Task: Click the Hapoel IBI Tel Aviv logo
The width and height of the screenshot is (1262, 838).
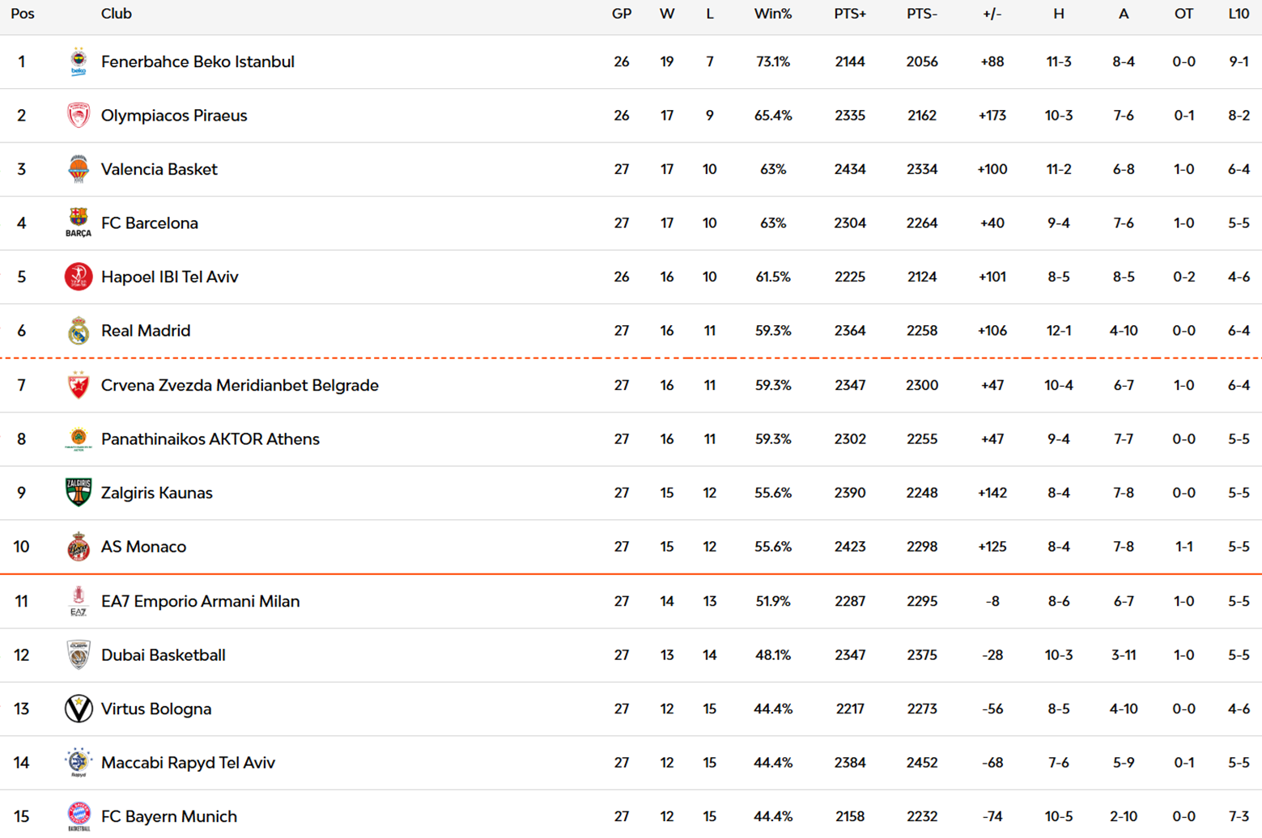Action: click(79, 277)
